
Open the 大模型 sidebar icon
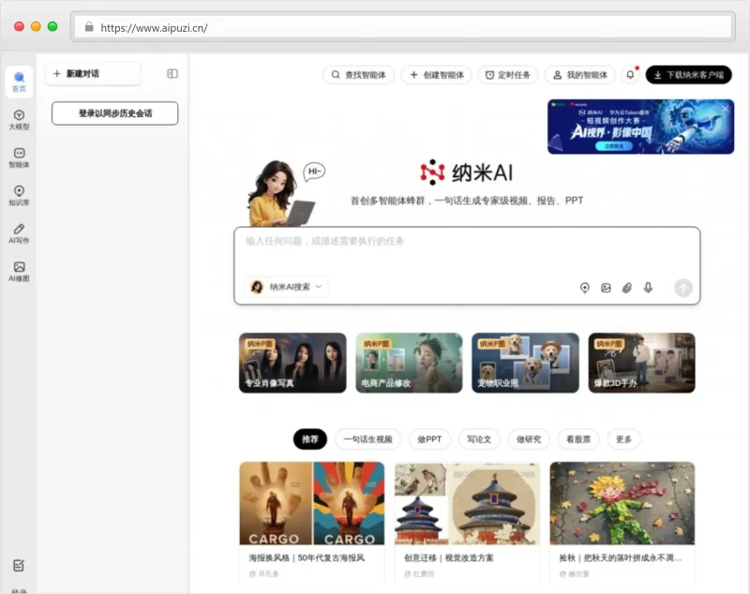19,120
